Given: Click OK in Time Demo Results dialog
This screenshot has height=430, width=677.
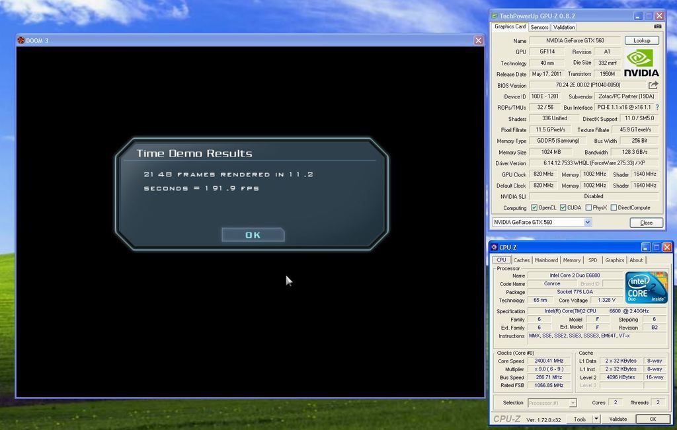Looking at the screenshot, I should click(x=253, y=234).
